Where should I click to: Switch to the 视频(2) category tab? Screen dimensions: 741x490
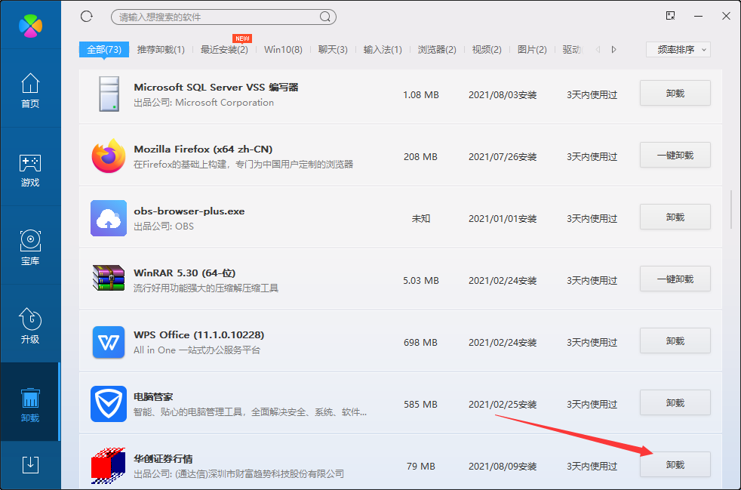point(487,50)
